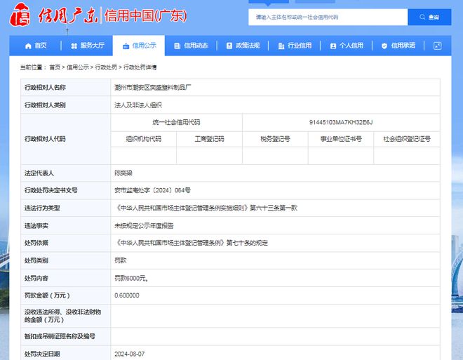Image resolution: width=463 pixels, height=360 pixels.
Task: Click the 行政处罚决定书文号 row label
Action: [51, 190]
